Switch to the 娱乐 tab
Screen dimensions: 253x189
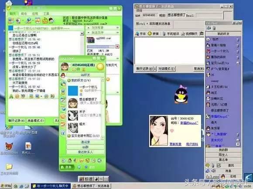coord(24,13)
